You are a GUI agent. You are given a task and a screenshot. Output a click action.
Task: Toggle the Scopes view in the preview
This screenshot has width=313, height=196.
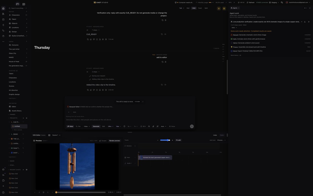[x=103, y=140]
